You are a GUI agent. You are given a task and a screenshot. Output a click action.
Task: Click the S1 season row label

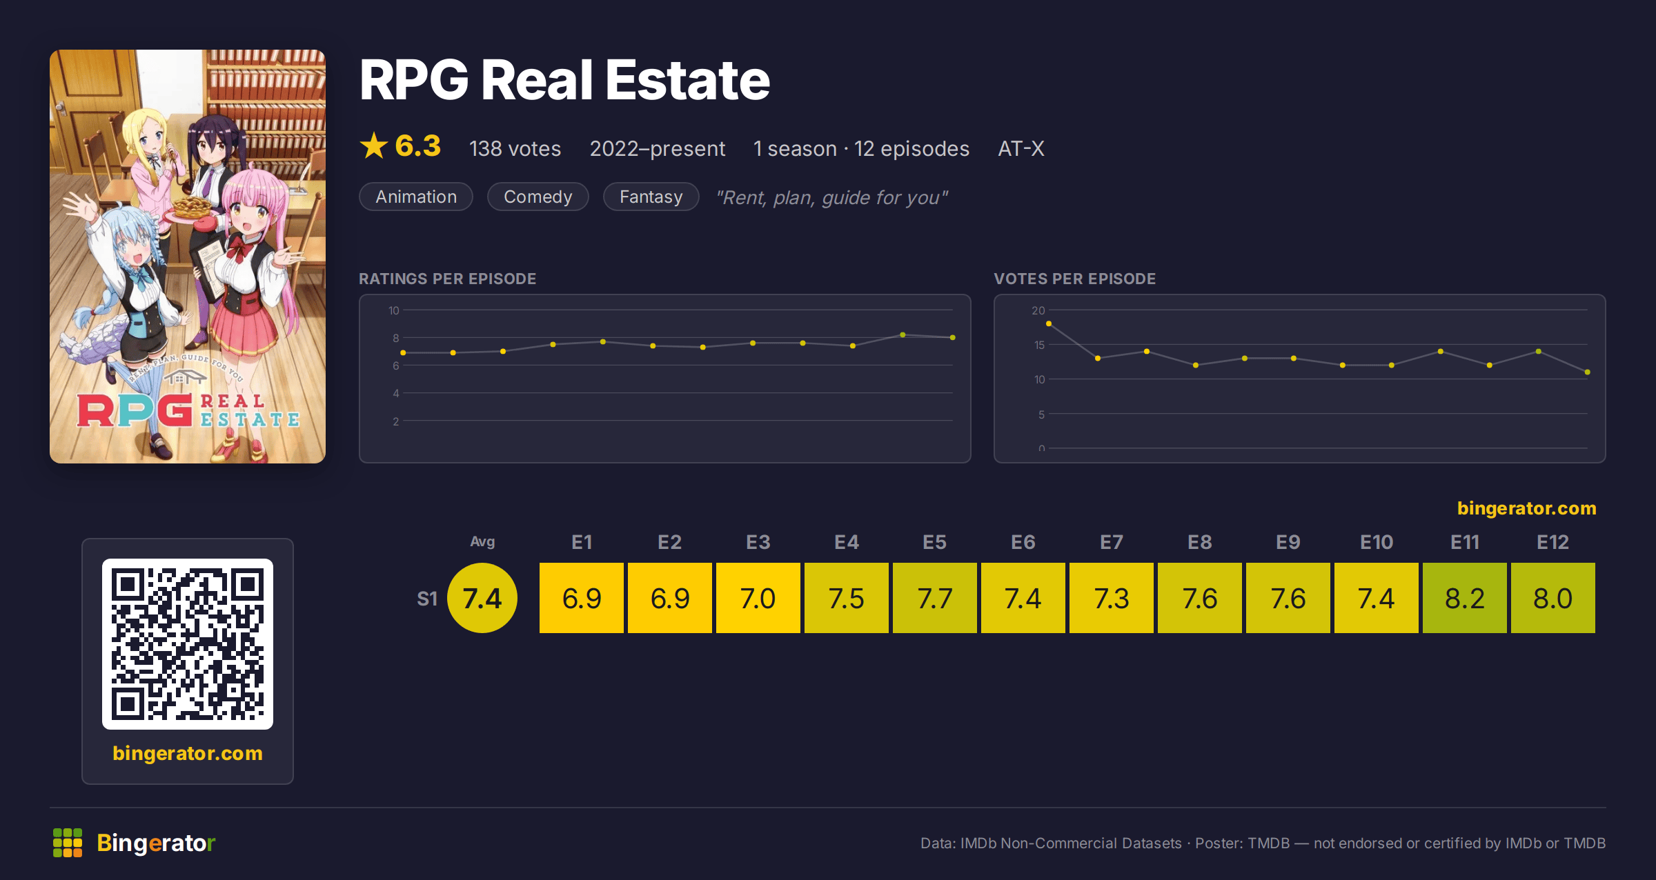click(x=427, y=599)
